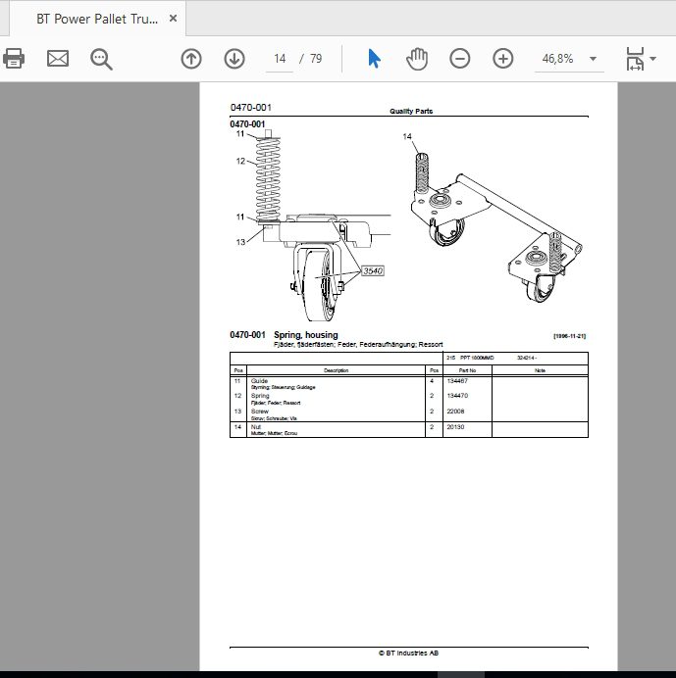This screenshot has height=678, width=676.
Task: Click part number 134470 for Spring
Action: pyautogui.click(x=457, y=396)
